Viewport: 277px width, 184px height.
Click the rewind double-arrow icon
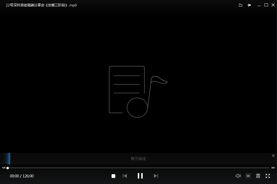[x=4, y=168]
